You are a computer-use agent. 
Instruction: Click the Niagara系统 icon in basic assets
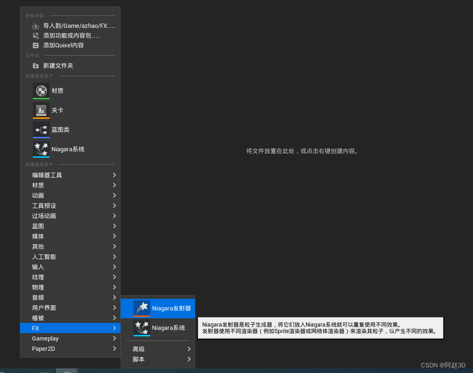pos(41,149)
